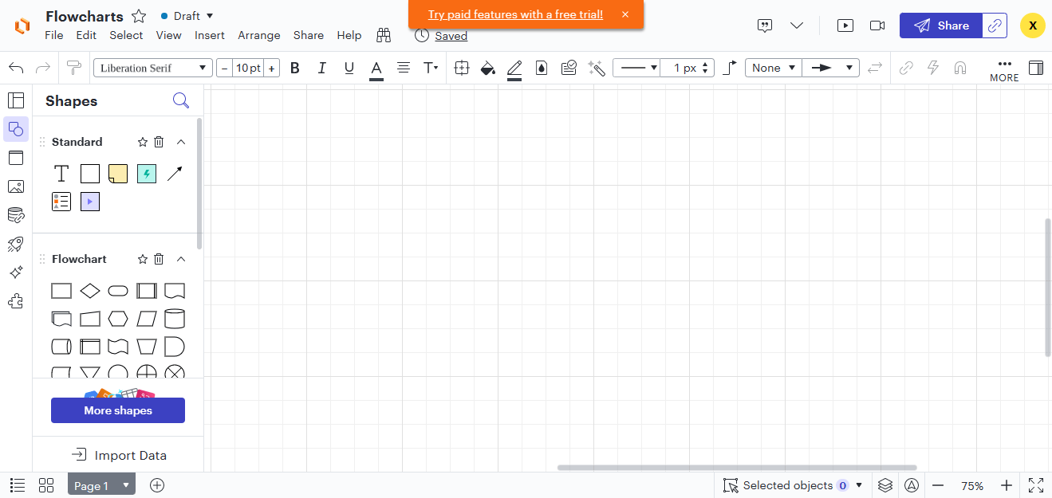Open the Liberation Serif font dropdown
1052x498 pixels.
point(152,68)
